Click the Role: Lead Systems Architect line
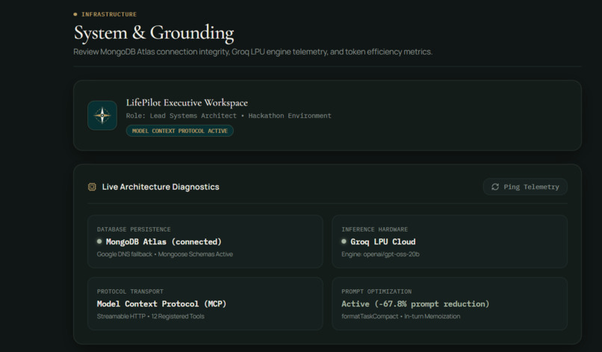 (x=229, y=116)
